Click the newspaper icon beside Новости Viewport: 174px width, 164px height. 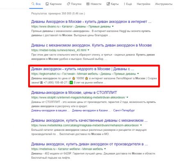[88, 4]
